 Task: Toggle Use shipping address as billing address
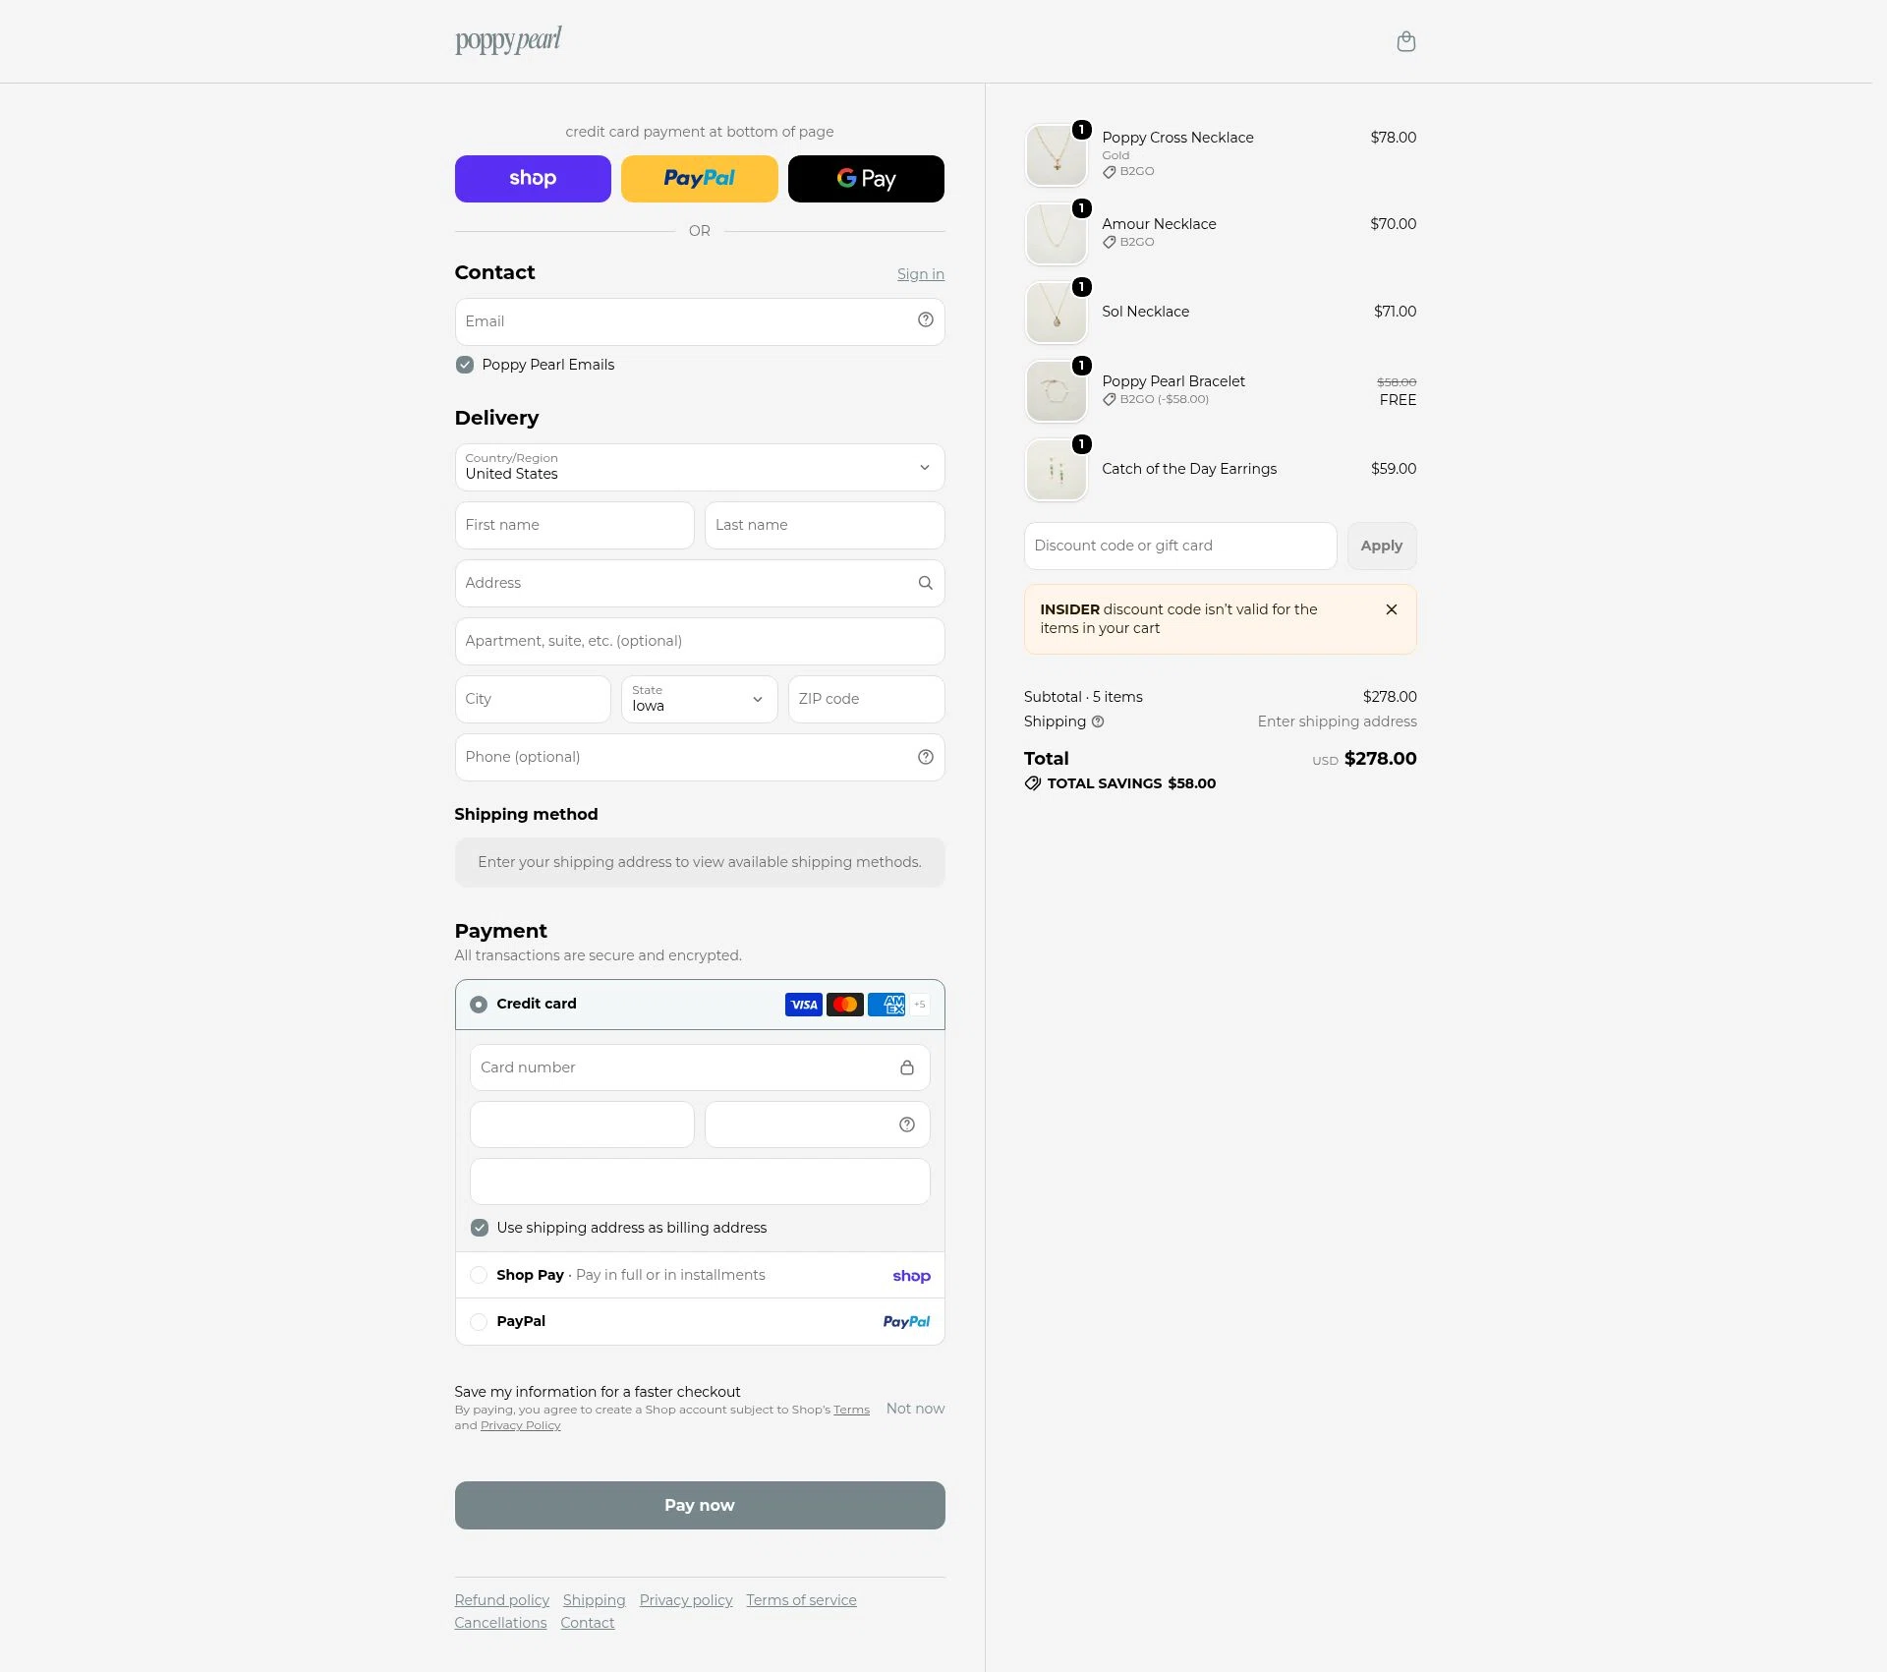click(x=480, y=1228)
